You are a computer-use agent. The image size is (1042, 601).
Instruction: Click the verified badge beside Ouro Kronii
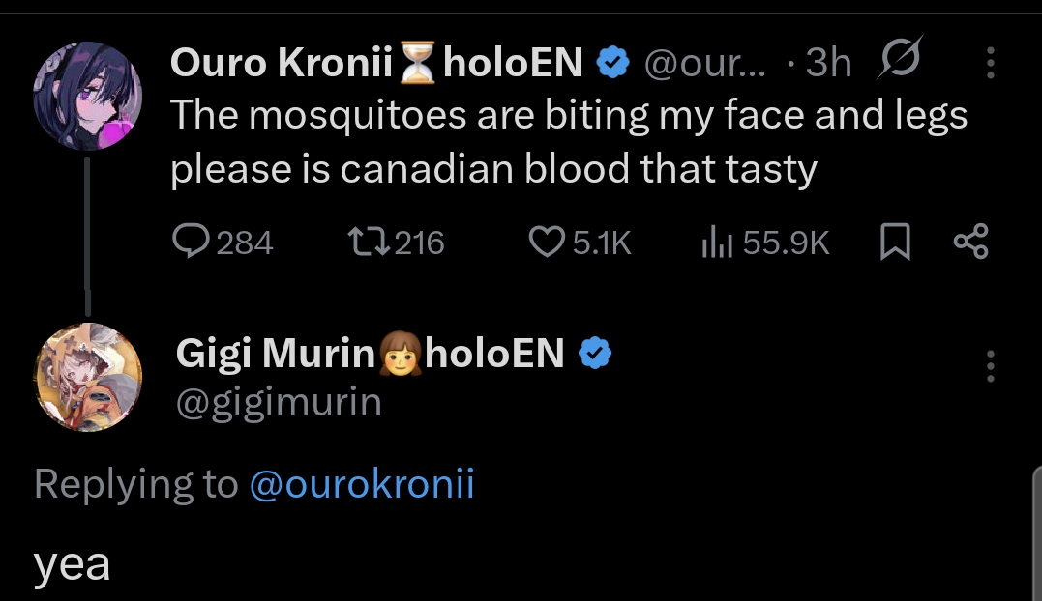tap(611, 64)
